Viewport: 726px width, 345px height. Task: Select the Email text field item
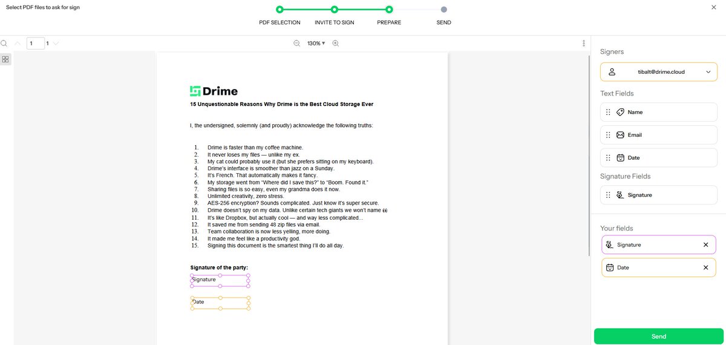click(659, 135)
